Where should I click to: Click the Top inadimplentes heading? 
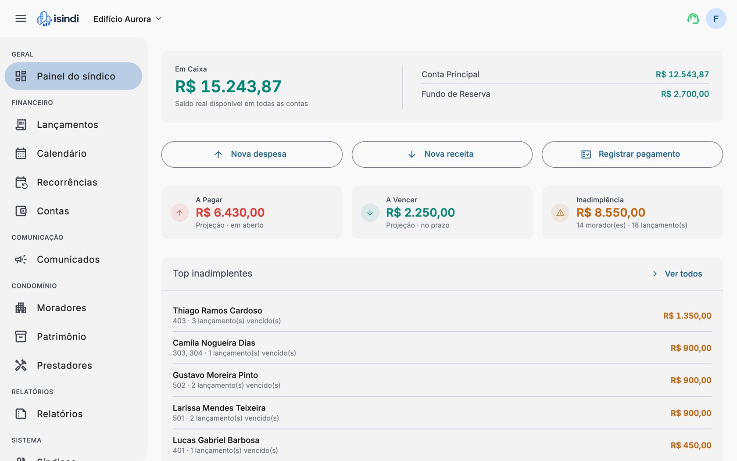[212, 273]
